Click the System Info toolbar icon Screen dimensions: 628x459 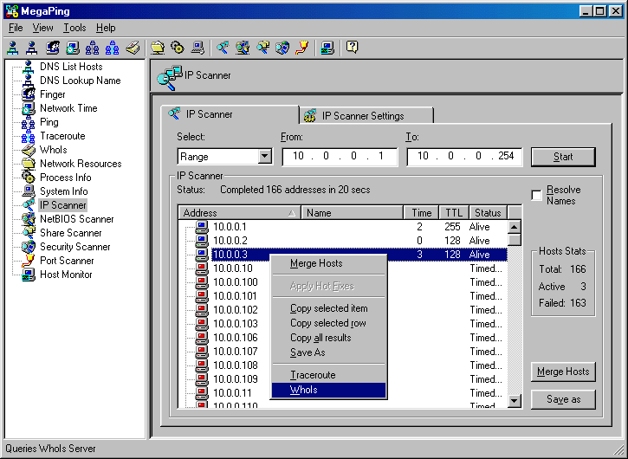point(197,48)
